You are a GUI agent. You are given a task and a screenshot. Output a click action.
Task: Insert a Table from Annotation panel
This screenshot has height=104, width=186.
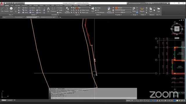59,12
